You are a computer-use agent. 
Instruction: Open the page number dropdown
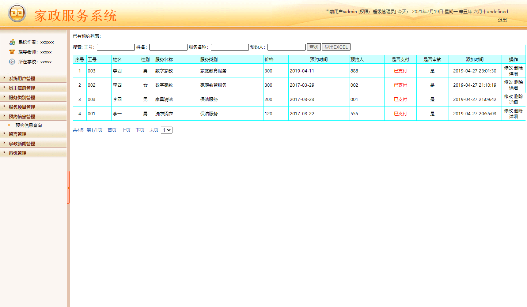pyautogui.click(x=166, y=130)
